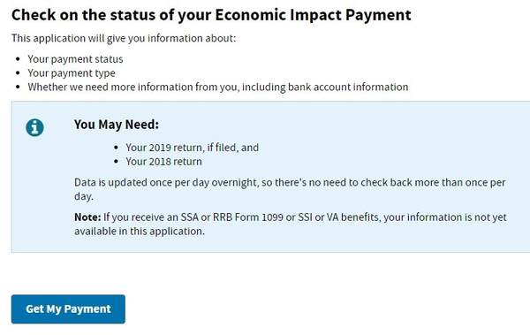Click the bullet dot before 'Your 2018 return'

tap(117, 162)
